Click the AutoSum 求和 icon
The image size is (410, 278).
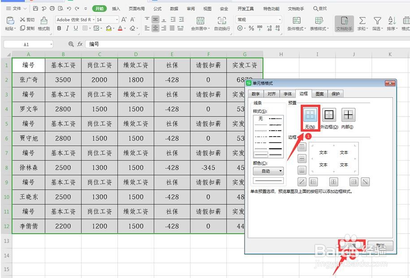362,21
